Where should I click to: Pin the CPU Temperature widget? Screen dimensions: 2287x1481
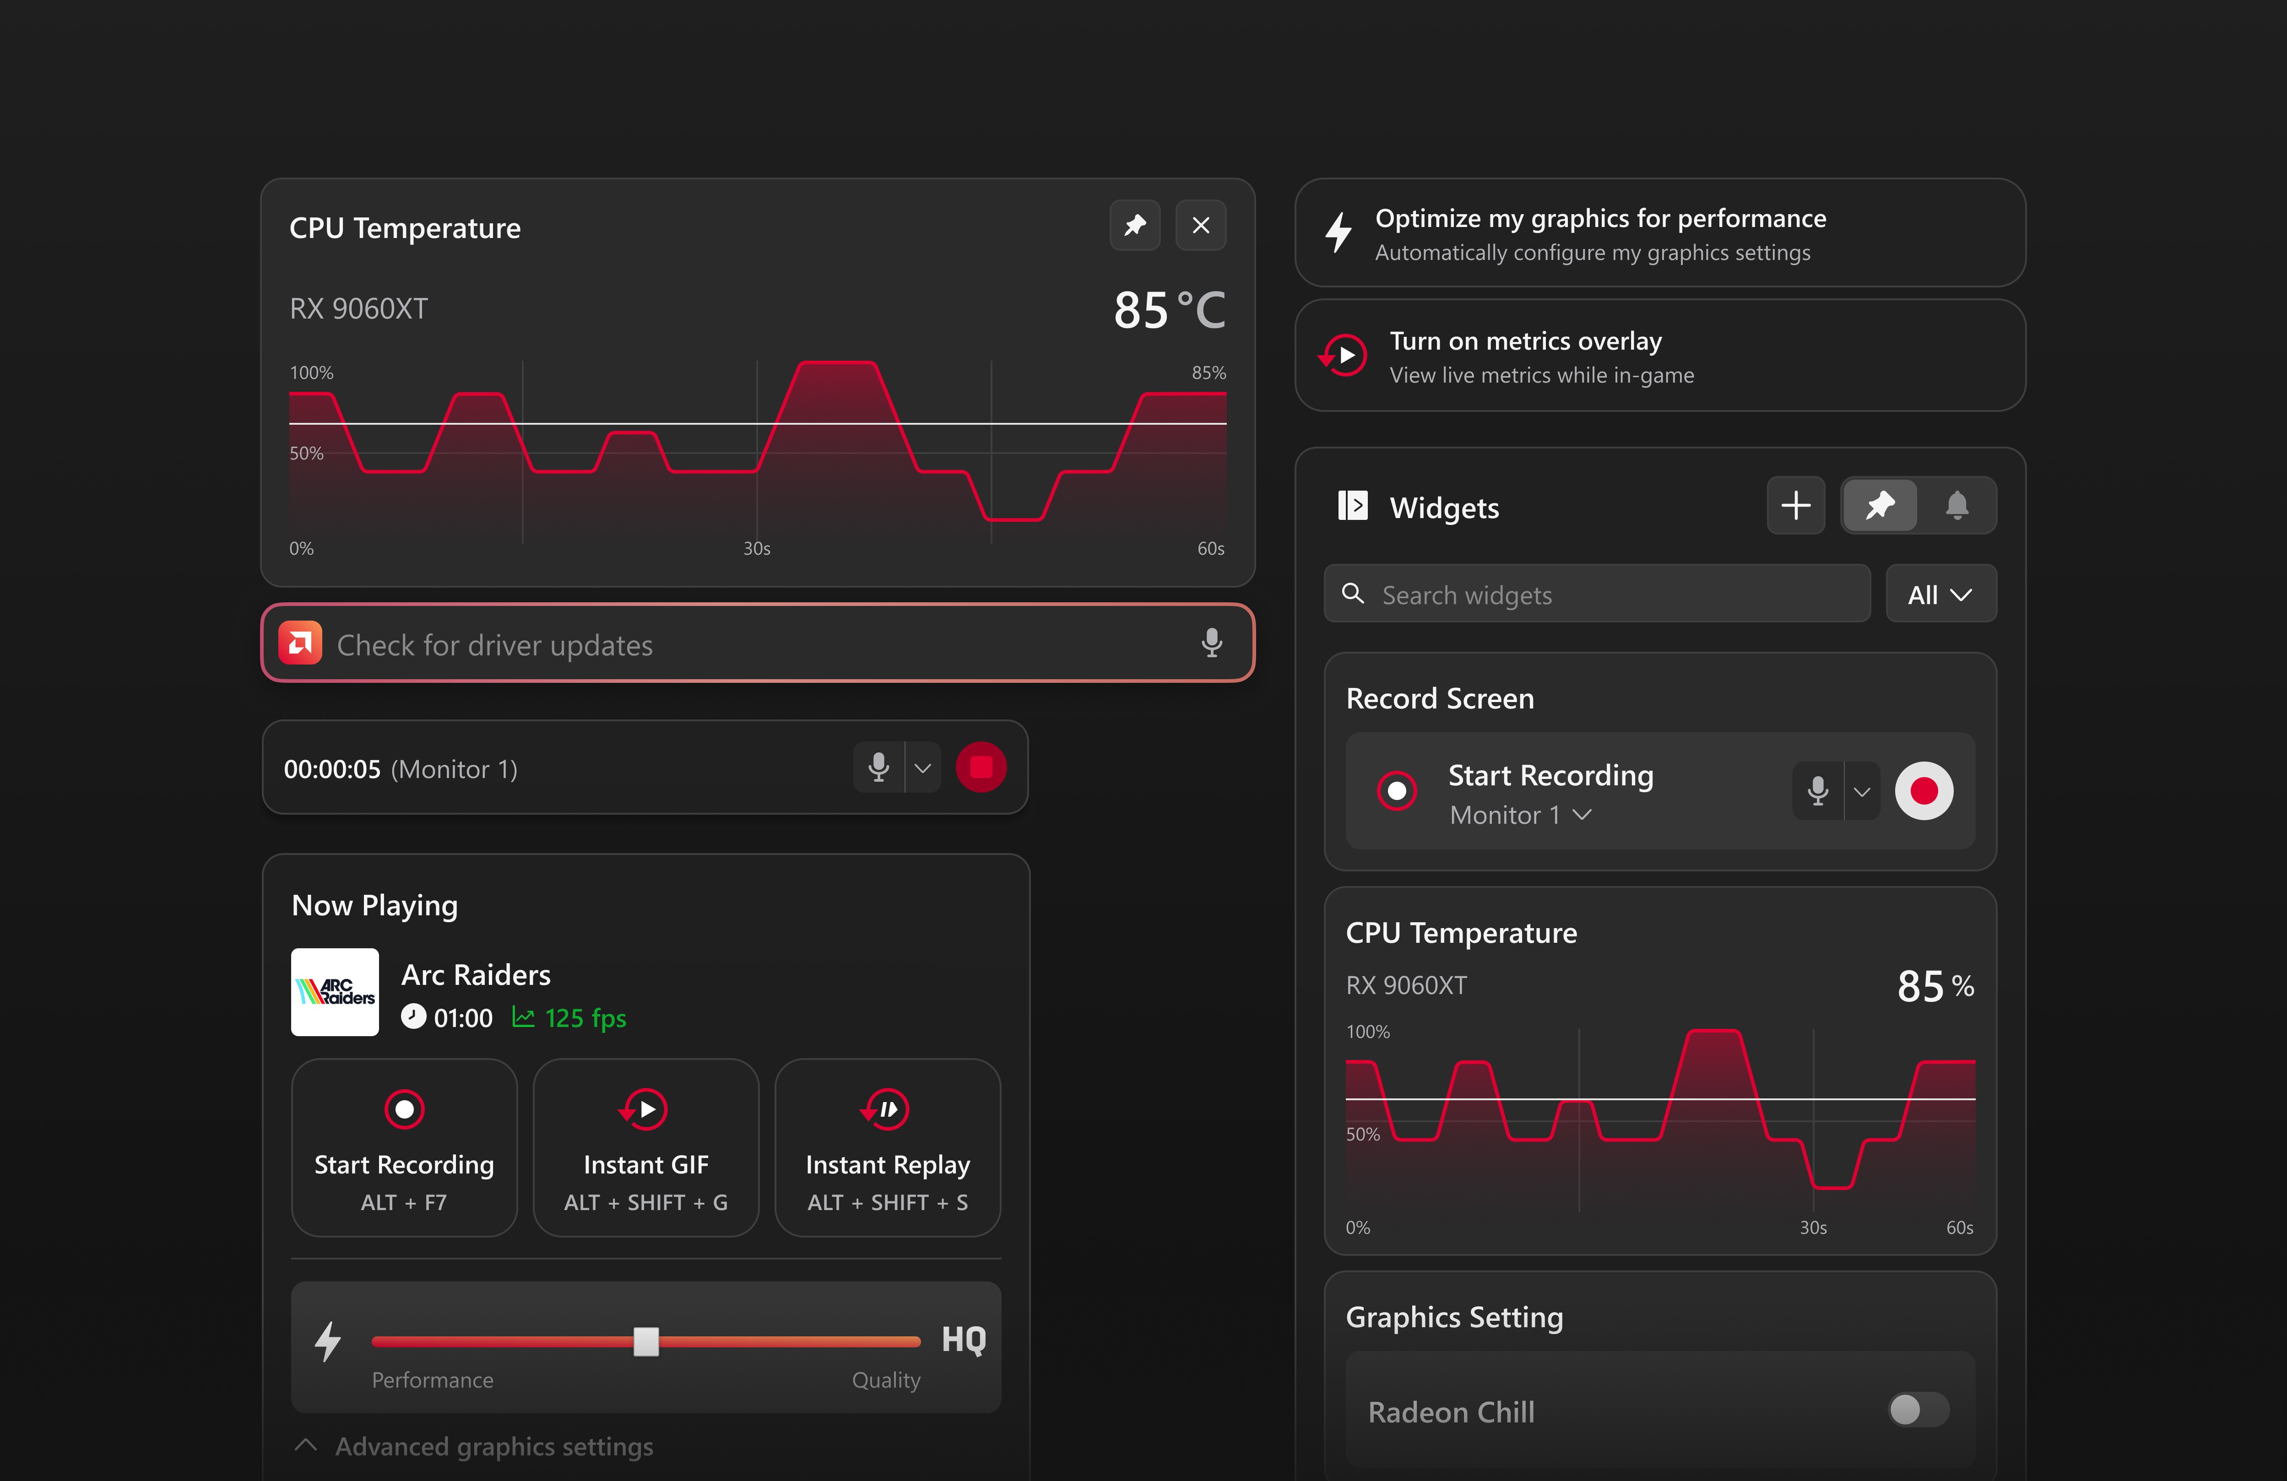(1135, 226)
